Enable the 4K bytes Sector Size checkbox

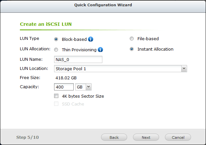(56, 96)
